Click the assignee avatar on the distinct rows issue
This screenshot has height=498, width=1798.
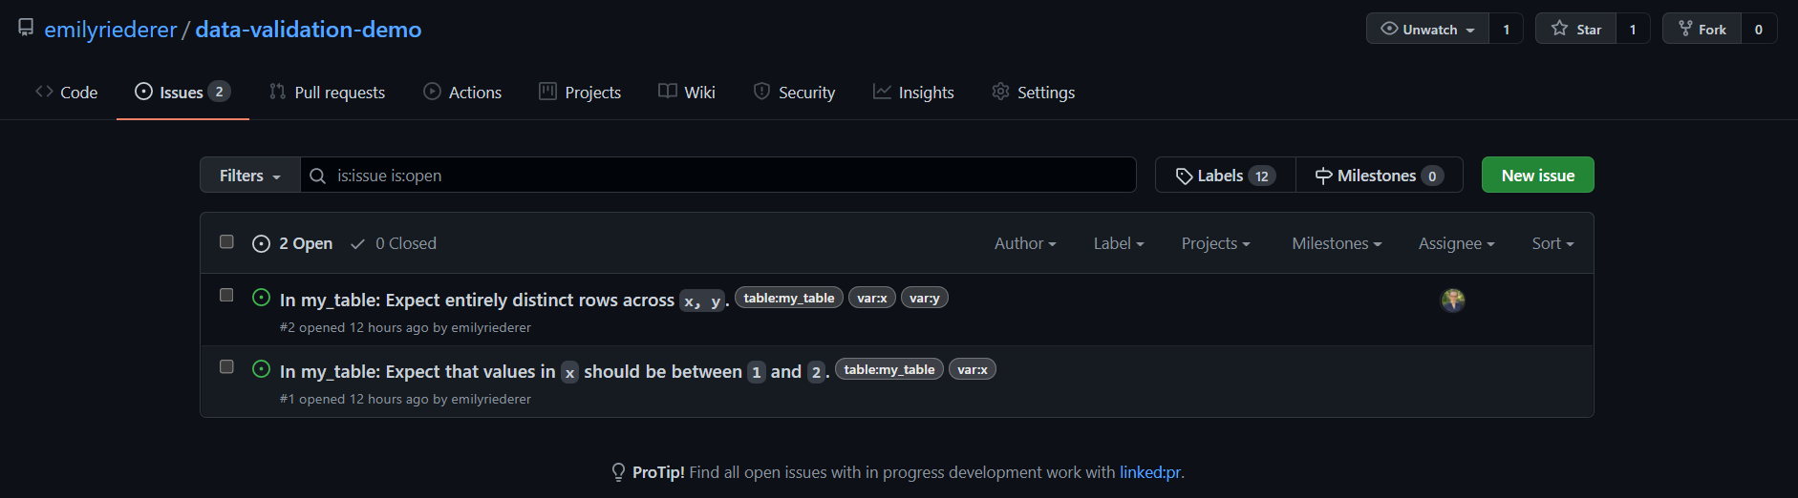pos(1452,300)
